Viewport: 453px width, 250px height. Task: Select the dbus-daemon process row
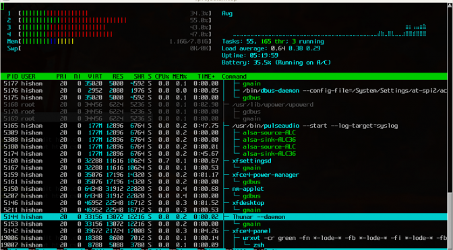point(224,91)
